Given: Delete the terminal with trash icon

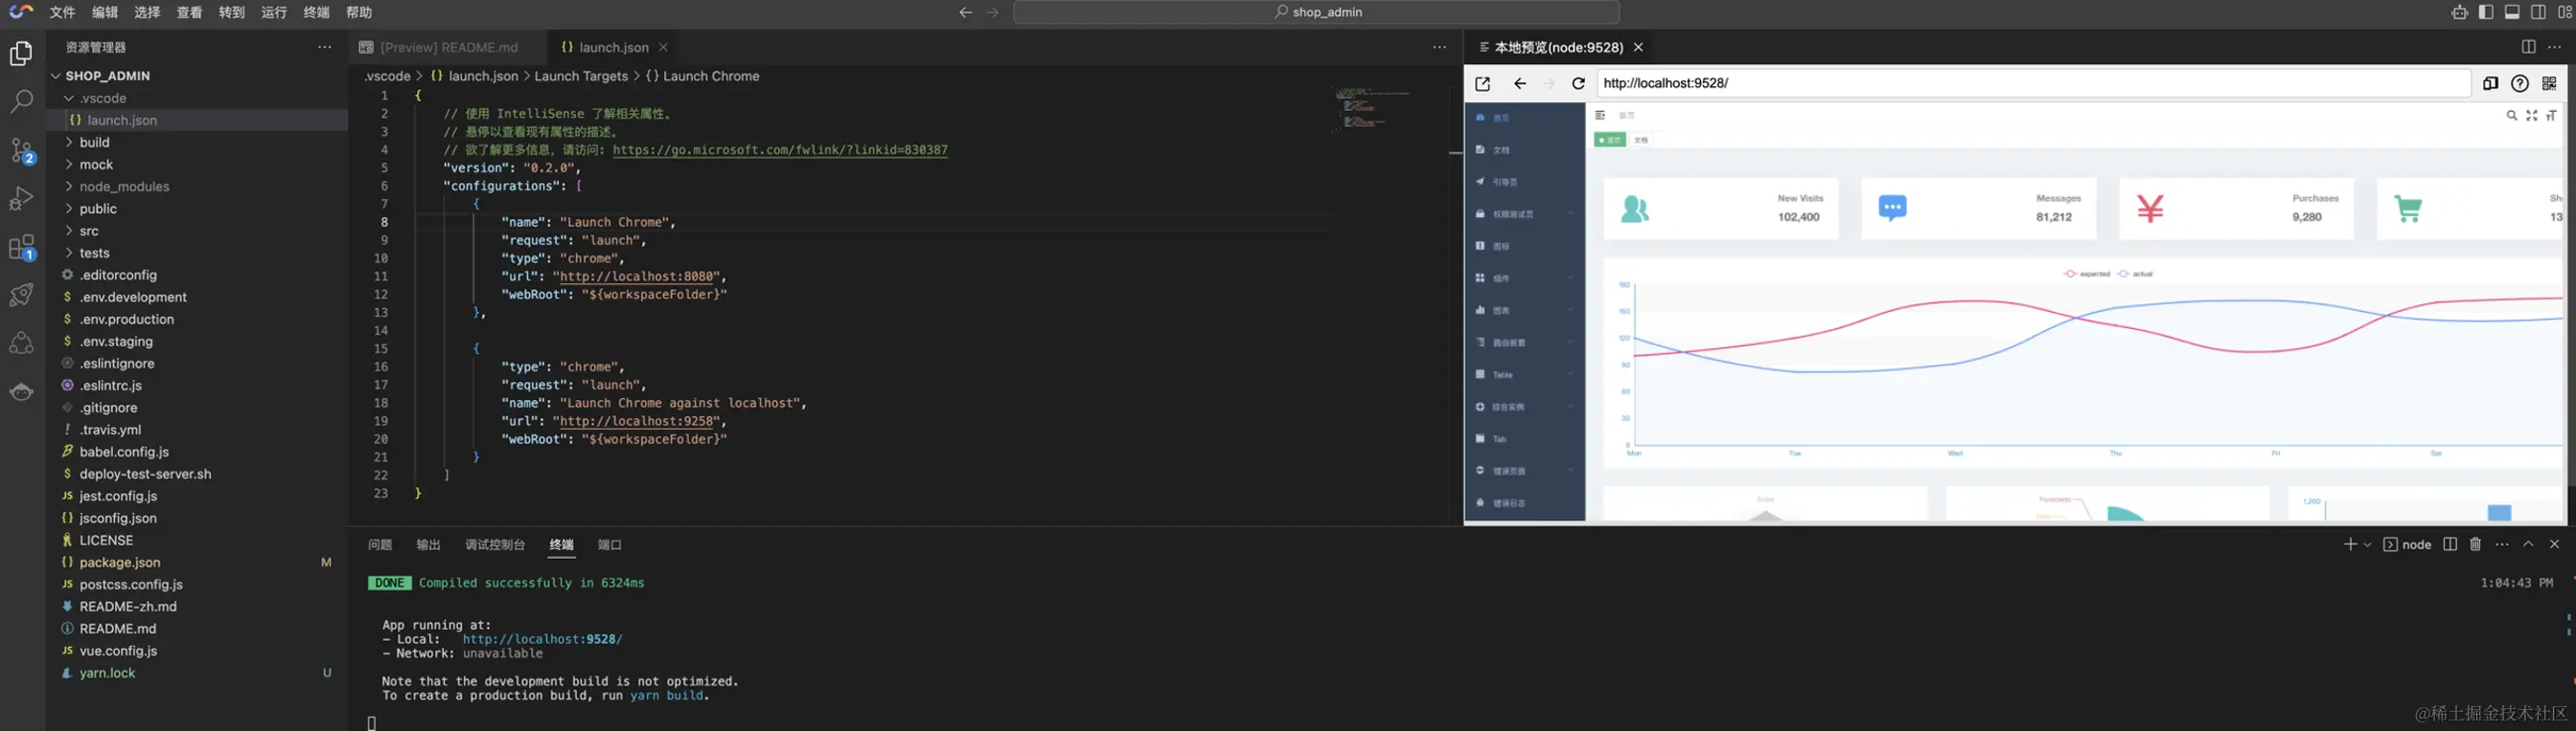Looking at the screenshot, I should 2475,544.
